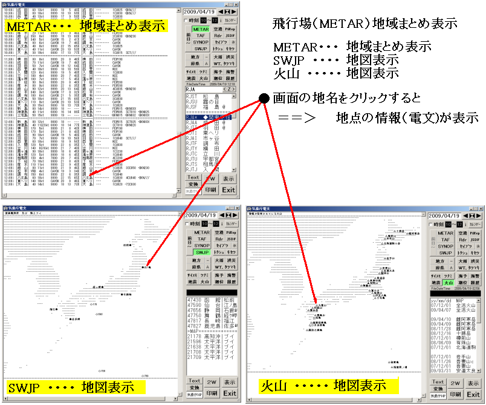Open カレンダー in the METAR window
Image resolution: width=486 pixels, height=405 pixels.
point(230,21)
